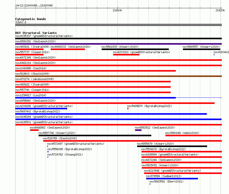Screen dimensions: 229x194
Task: Click blue bar under nsv4204696
Action: coord(41,109)
